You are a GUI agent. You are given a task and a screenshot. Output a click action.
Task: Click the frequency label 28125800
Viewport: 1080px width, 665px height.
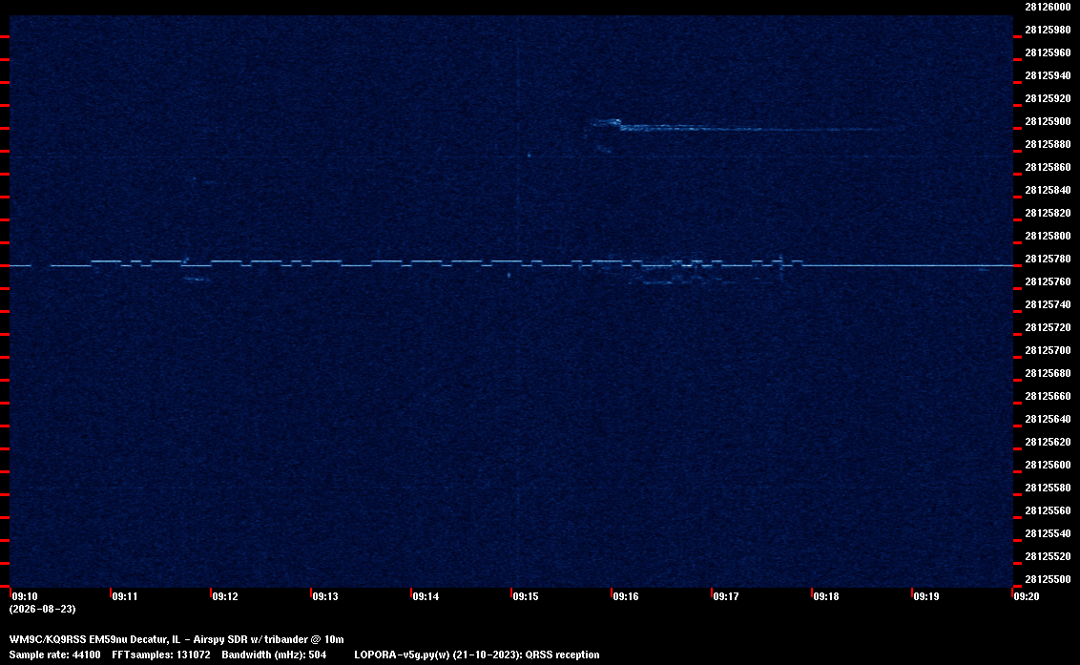(1048, 236)
